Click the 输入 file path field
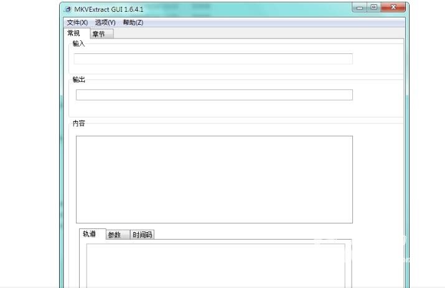 213,59
